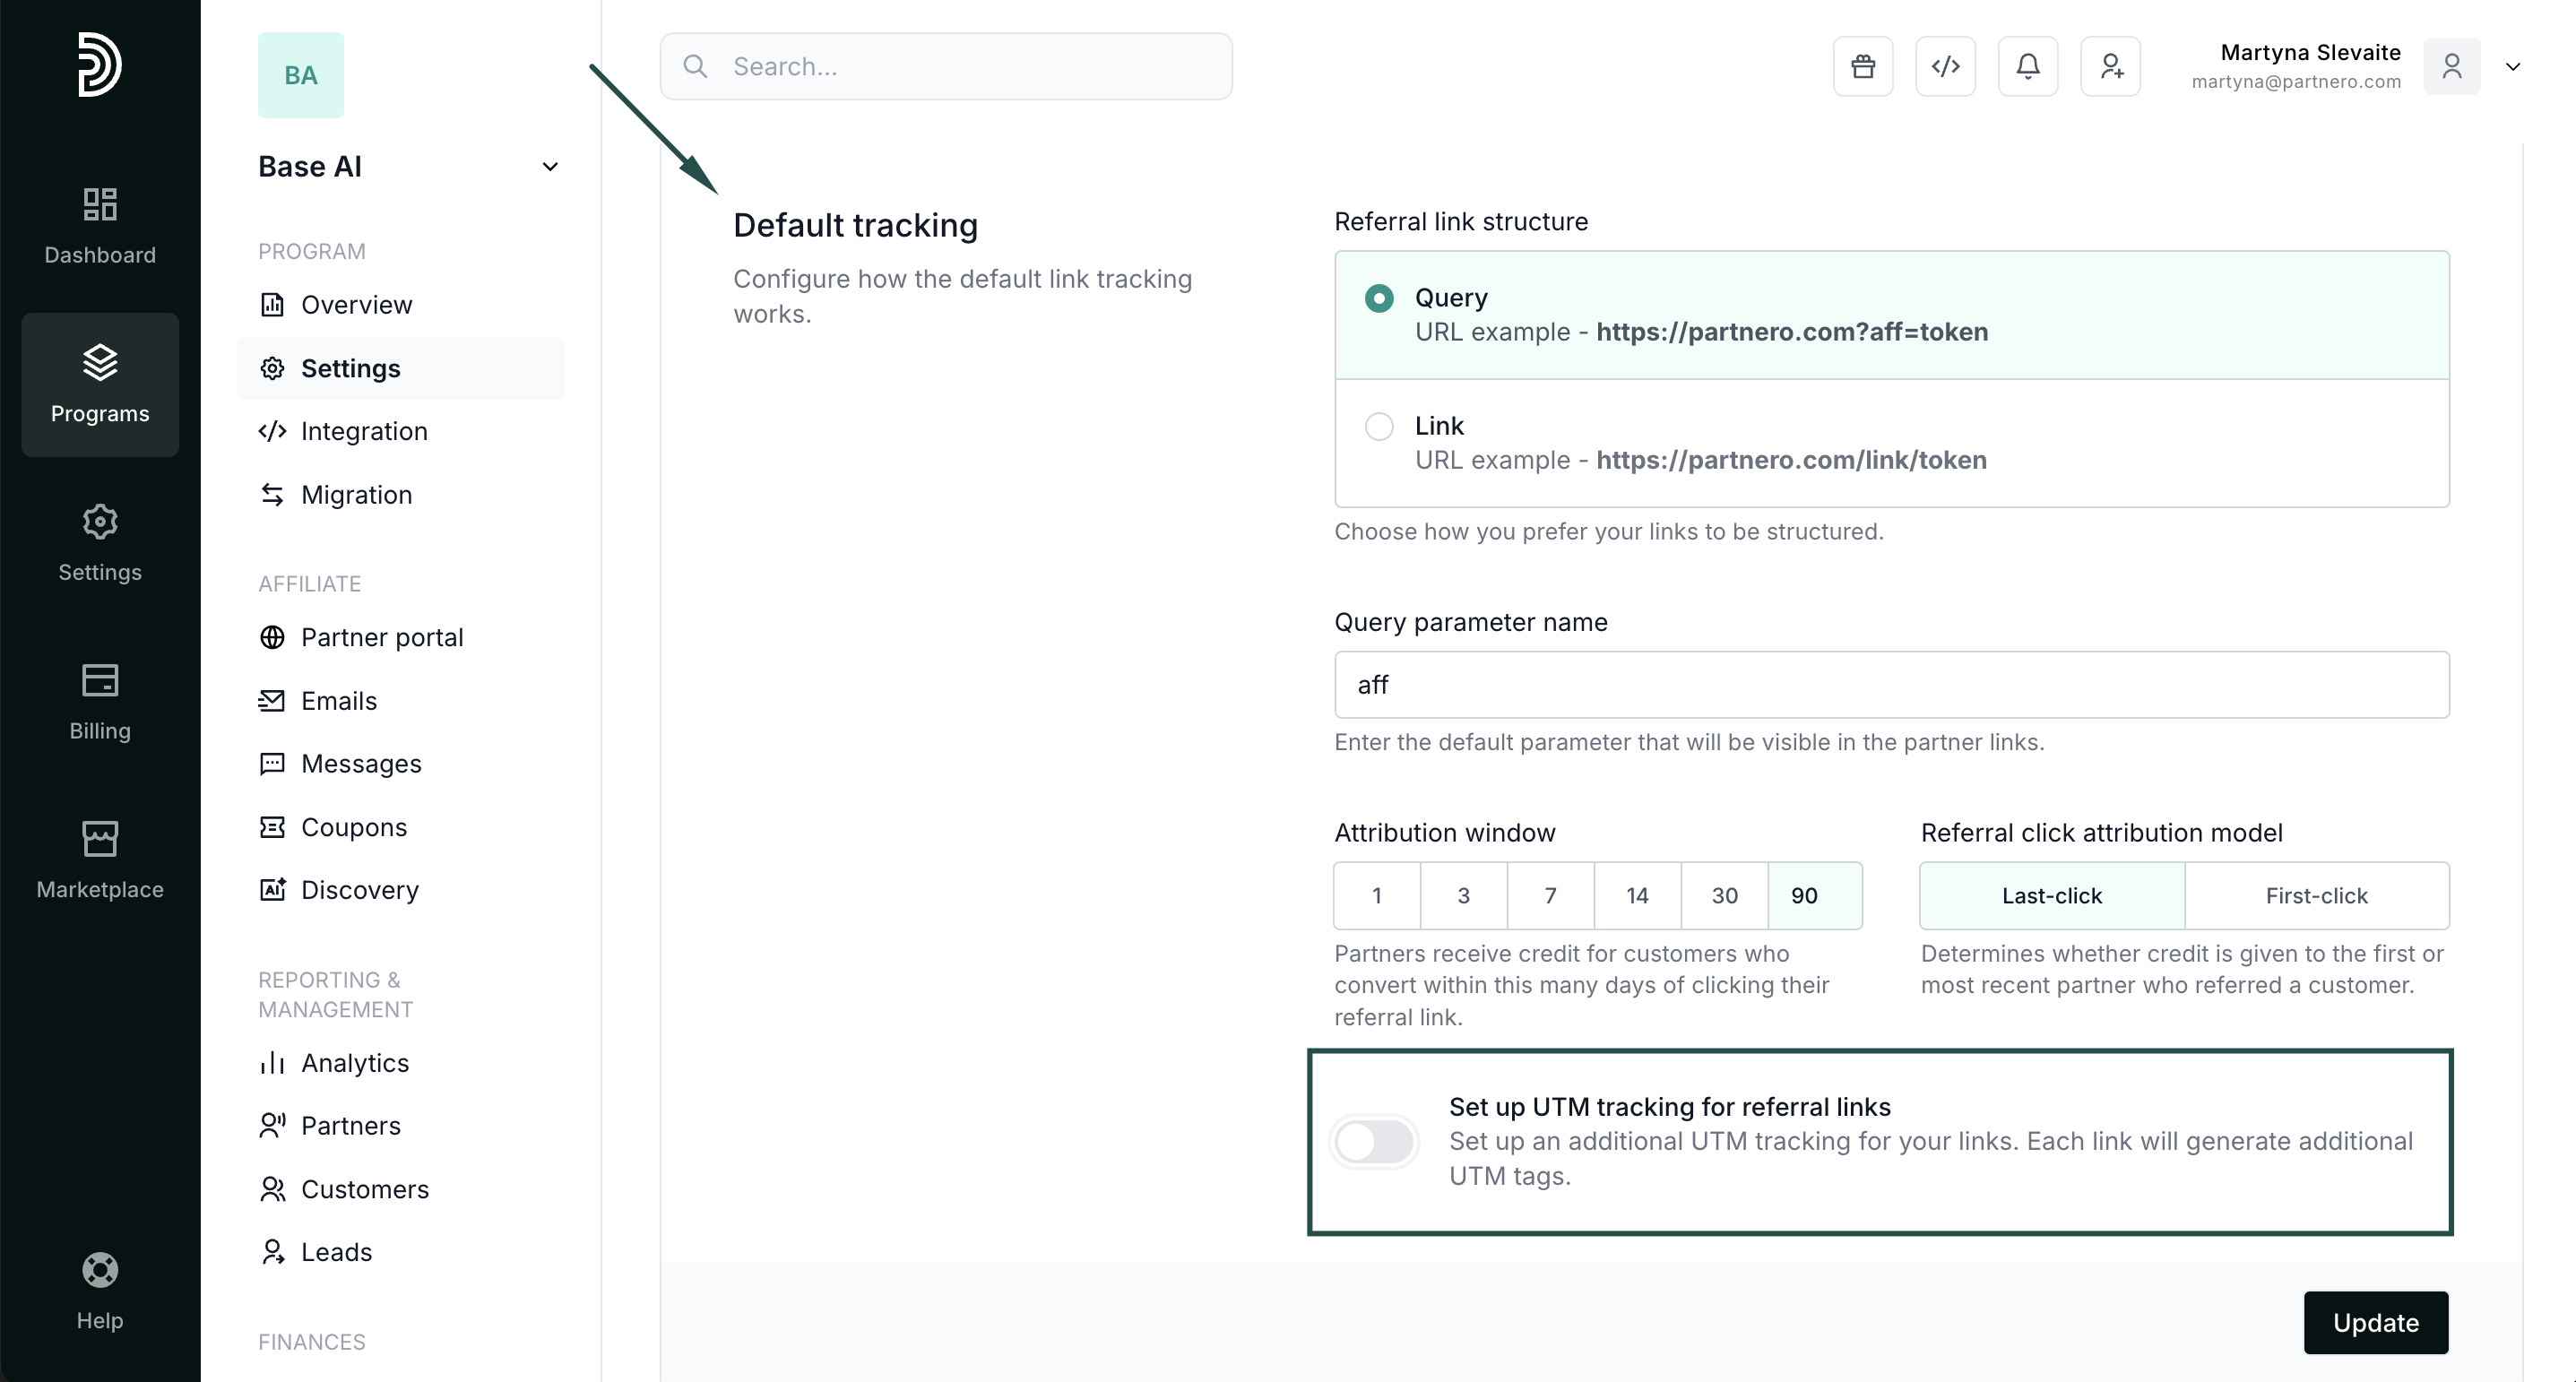This screenshot has height=1382, width=2576.
Task: Select the Query referral structure radio
Action: (x=1379, y=298)
